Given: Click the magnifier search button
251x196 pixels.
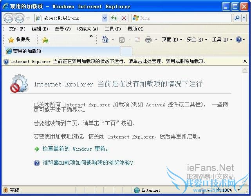Looking at the screenshot, I should pyautogui.click(x=237, y=18).
